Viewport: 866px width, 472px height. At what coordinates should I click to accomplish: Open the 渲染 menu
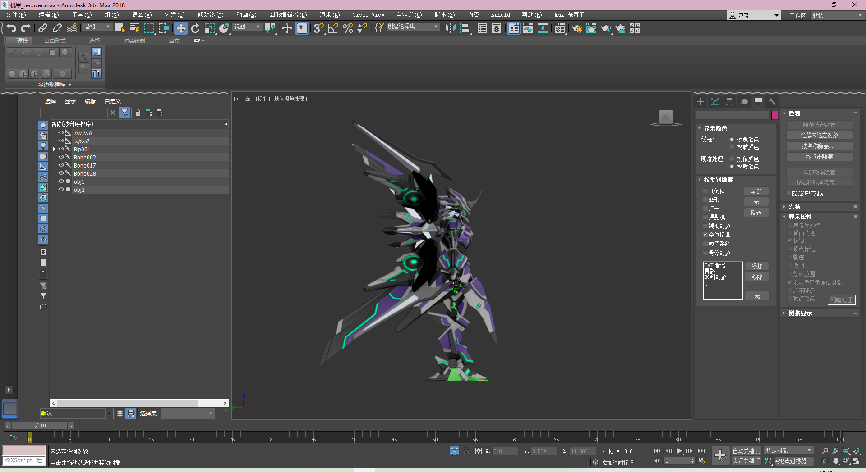pyautogui.click(x=330, y=14)
